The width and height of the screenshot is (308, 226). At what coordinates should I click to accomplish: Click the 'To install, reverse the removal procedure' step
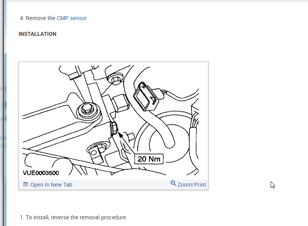[x=74, y=217]
